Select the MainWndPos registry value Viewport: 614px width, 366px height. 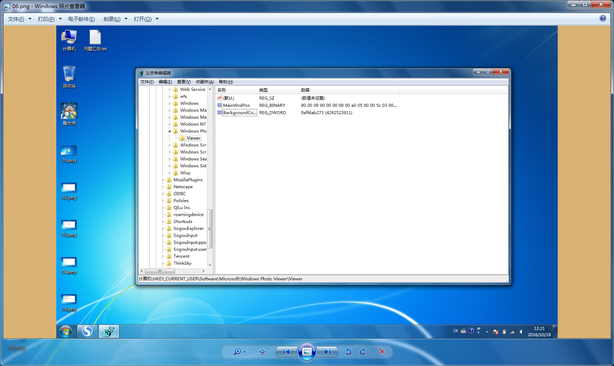click(234, 106)
